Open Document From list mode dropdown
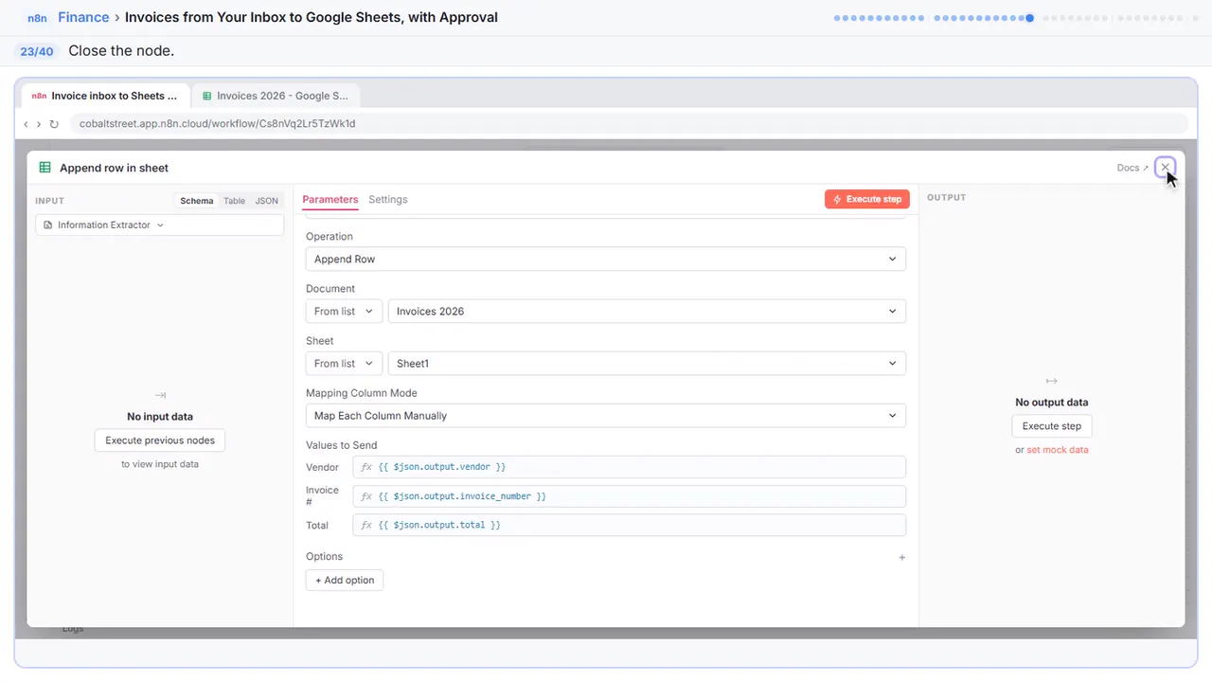The height and width of the screenshot is (682, 1212). point(344,312)
